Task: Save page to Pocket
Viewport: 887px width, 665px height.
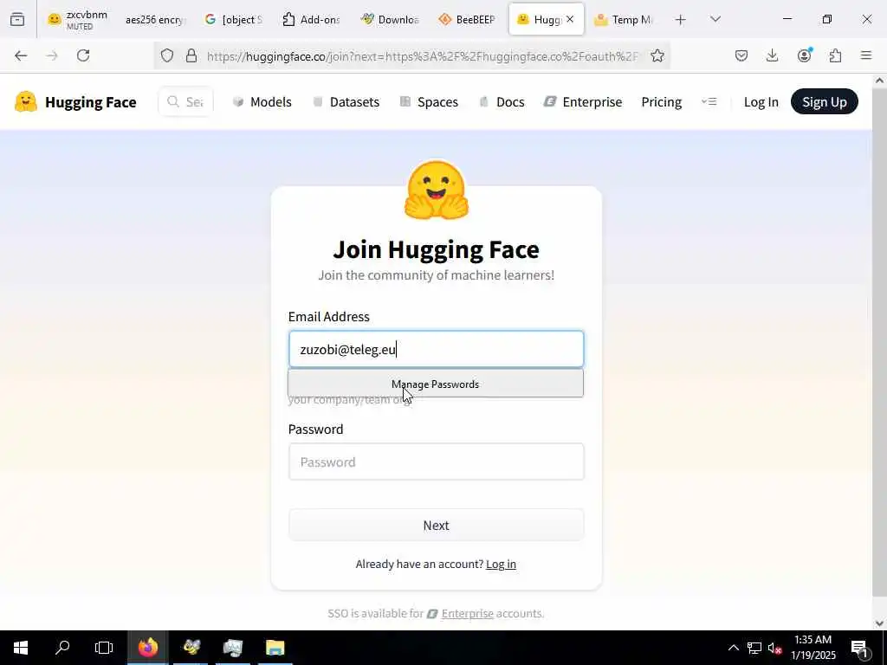Action: coord(741,55)
